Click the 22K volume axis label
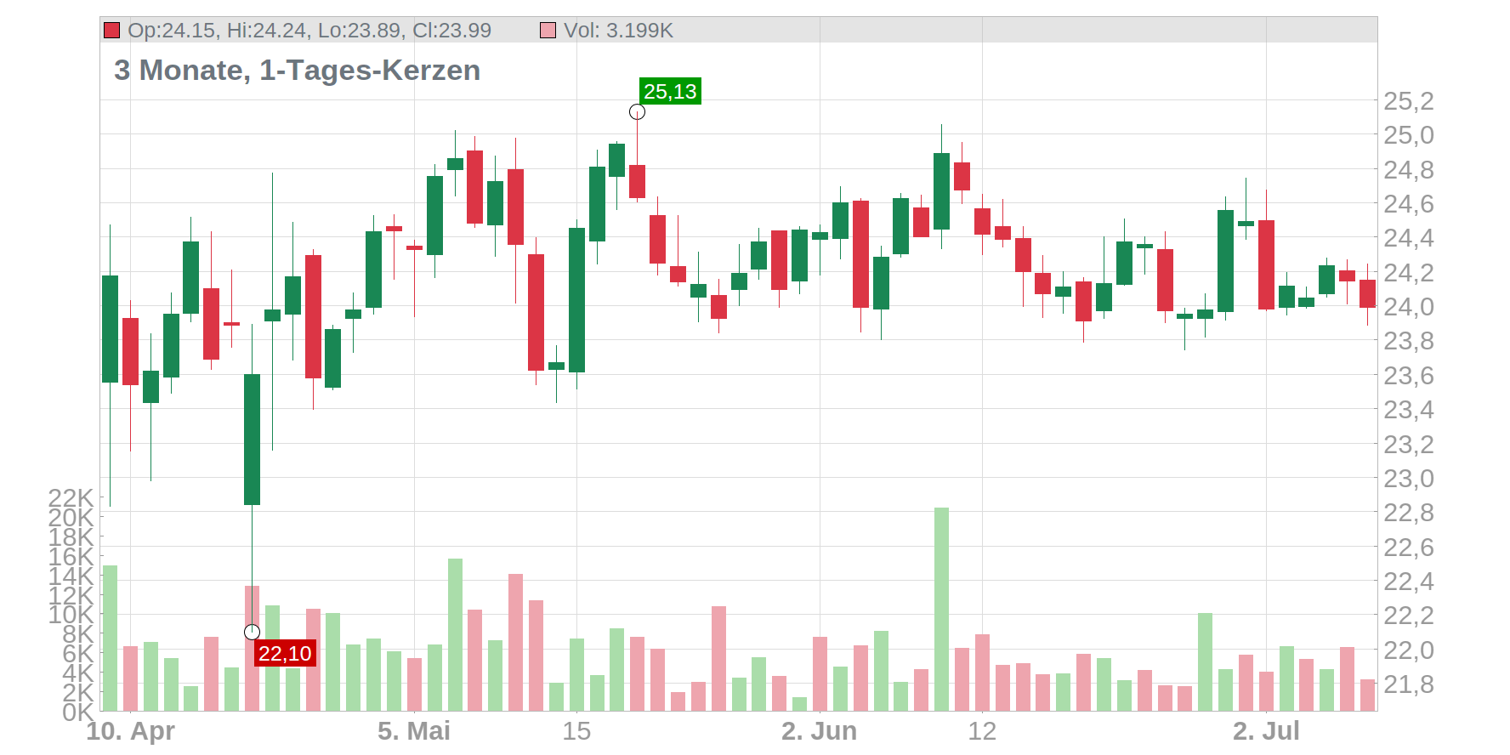 click(x=71, y=498)
